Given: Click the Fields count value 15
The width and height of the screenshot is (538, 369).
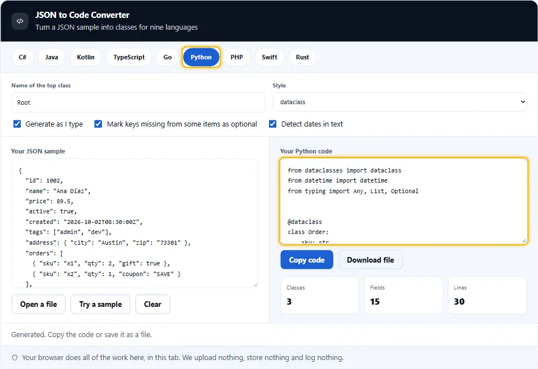Looking at the screenshot, I should click(x=375, y=301).
